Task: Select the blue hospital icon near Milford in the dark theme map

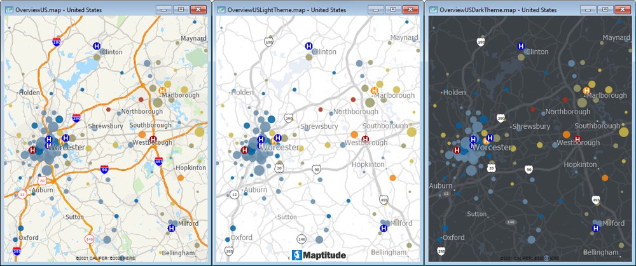Action: 596,228
